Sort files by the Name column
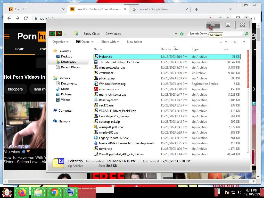The image size is (264, 198). (98, 49)
